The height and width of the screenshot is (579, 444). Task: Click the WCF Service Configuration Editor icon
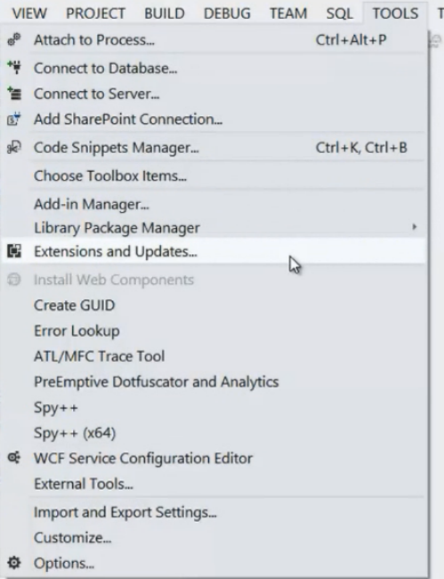(14, 458)
